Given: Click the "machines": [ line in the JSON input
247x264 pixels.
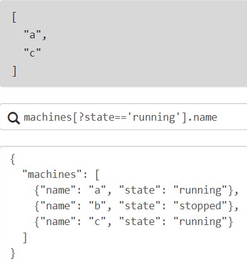Looking at the screenshot, I should (61, 175).
